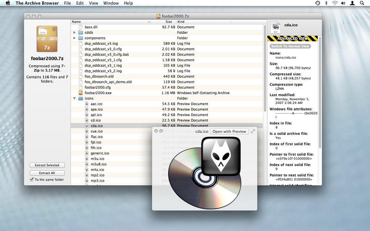The image size is (370, 231).
Task: Uncheck the To the same folder checkbox
Action: 31,179
